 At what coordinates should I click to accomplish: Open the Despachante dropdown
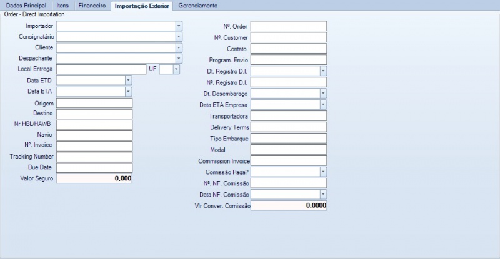[179, 58]
